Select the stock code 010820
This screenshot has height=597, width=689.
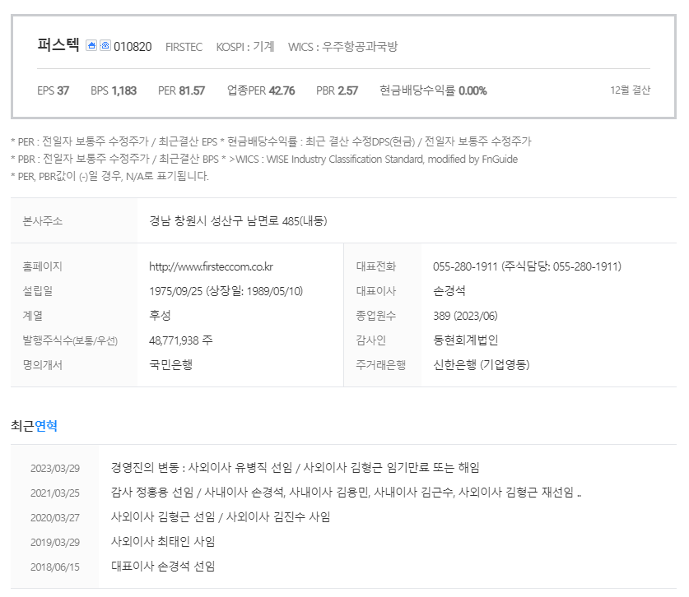[133, 47]
